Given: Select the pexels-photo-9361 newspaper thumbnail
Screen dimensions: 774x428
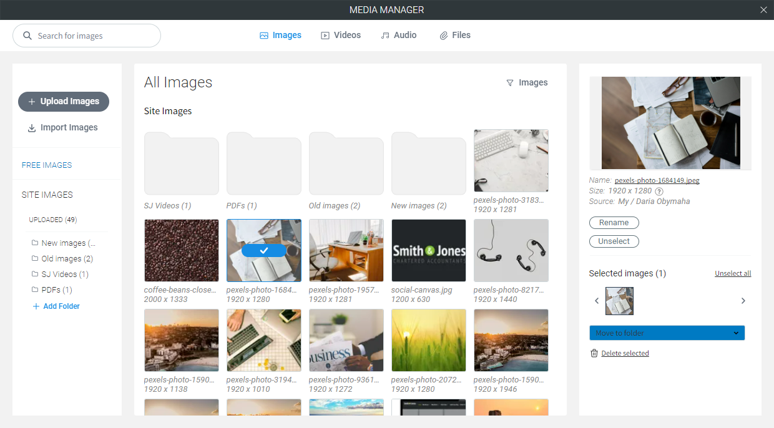Looking at the screenshot, I should (x=346, y=340).
